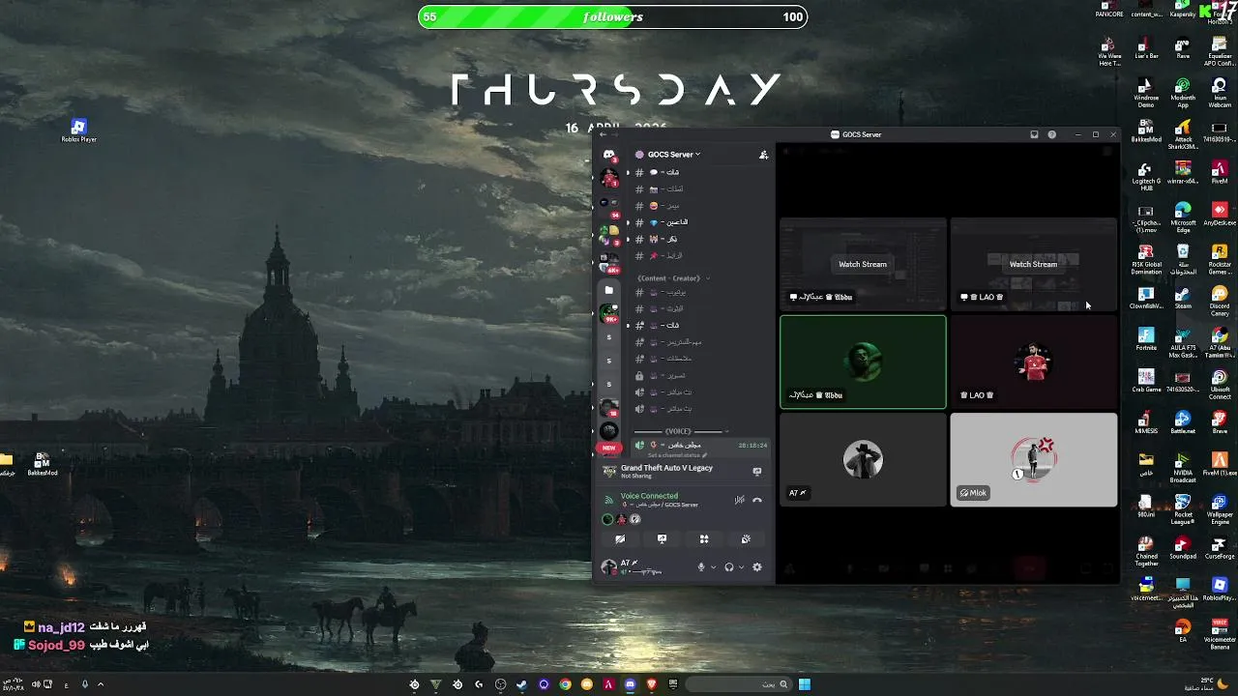Select the Mlok participant tile

[x=1034, y=460]
